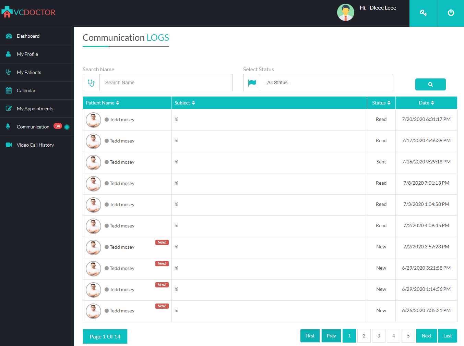Click into the Search Name field
Image resolution: width=464 pixels, height=346 pixels.
[166, 83]
